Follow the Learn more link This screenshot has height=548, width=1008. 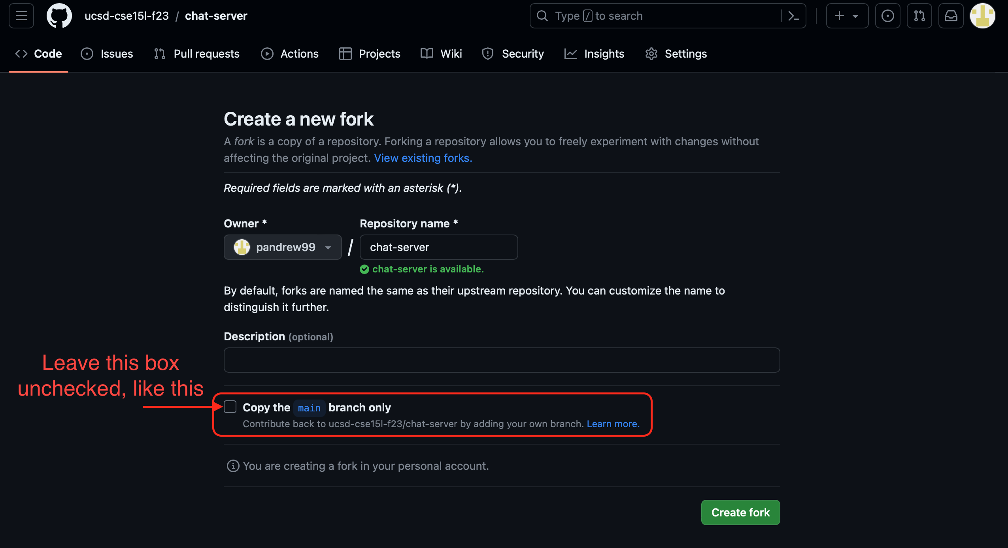pyautogui.click(x=613, y=424)
